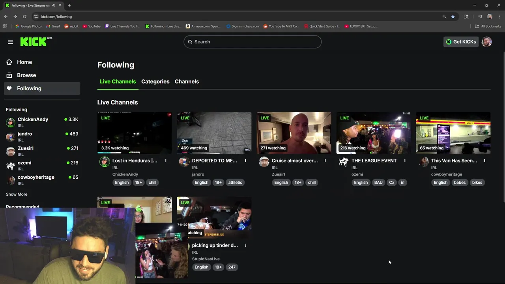Image resolution: width=505 pixels, height=284 pixels.
Task: Open cowboyheritage in Following sidebar
Action: pos(42,180)
